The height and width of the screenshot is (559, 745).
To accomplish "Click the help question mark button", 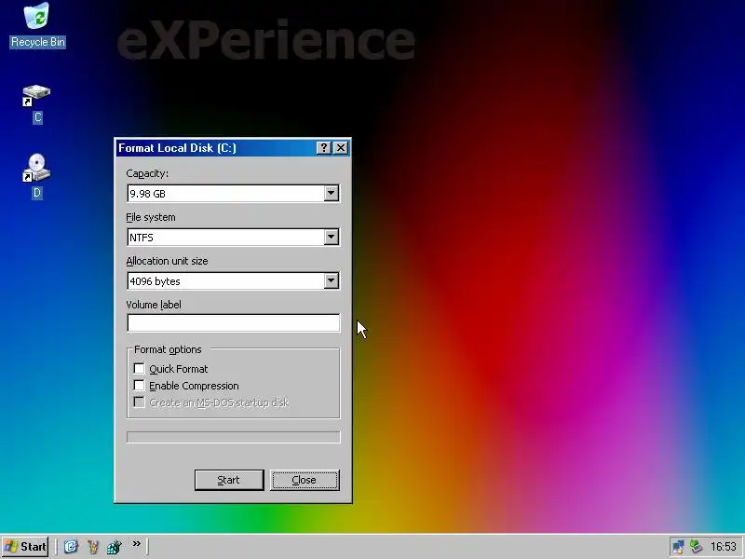I will (323, 148).
